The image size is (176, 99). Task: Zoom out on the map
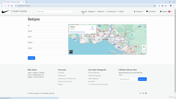[144, 51]
